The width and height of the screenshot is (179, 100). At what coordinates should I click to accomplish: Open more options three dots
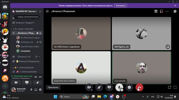167,11
